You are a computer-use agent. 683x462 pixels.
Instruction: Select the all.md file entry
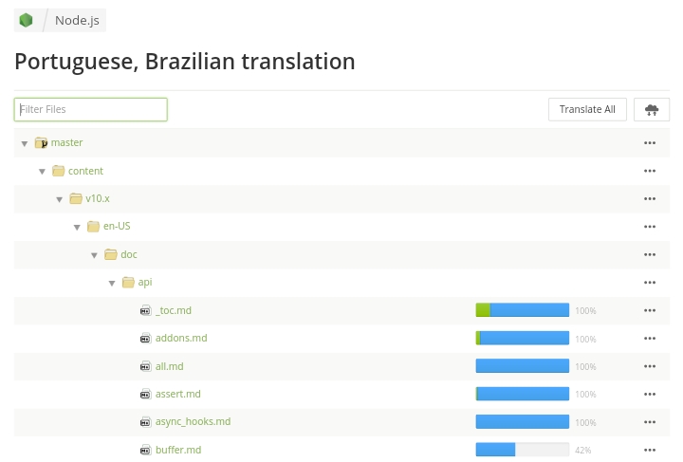click(169, 366)
